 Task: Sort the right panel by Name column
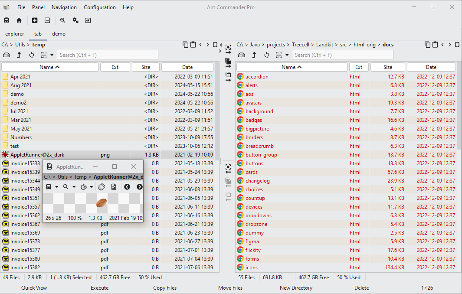pos(292,67)
